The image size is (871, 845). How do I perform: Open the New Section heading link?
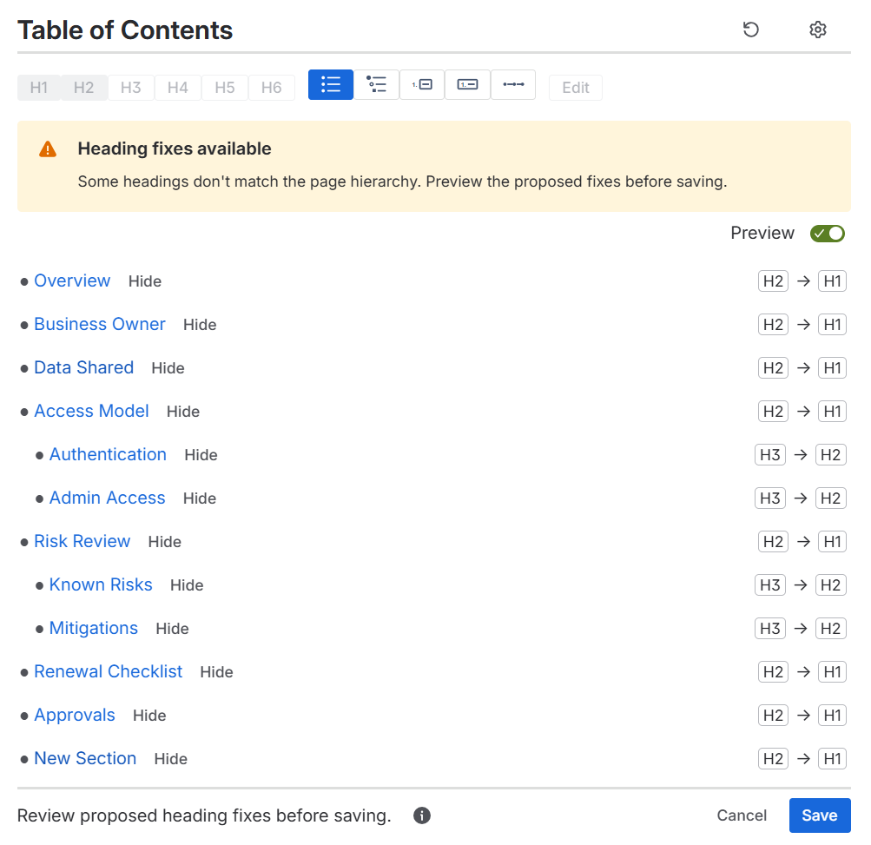85,758
